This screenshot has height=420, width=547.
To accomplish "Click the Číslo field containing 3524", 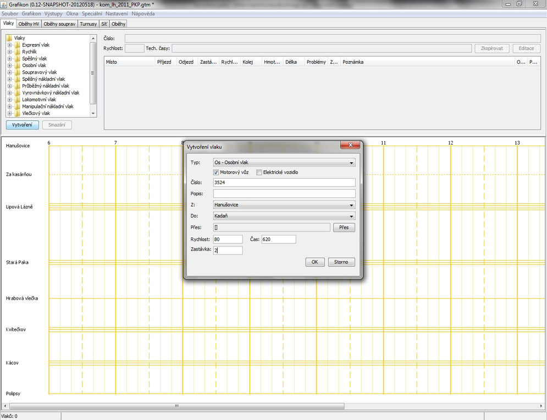I will coord(284,183).
